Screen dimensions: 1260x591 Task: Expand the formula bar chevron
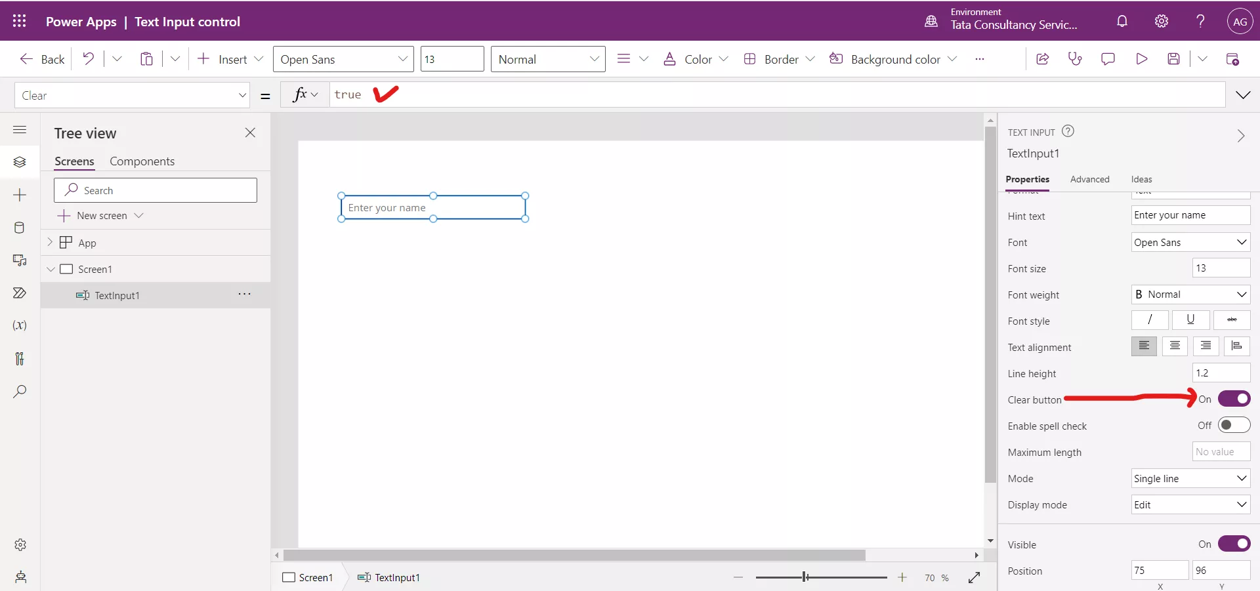1243,95
